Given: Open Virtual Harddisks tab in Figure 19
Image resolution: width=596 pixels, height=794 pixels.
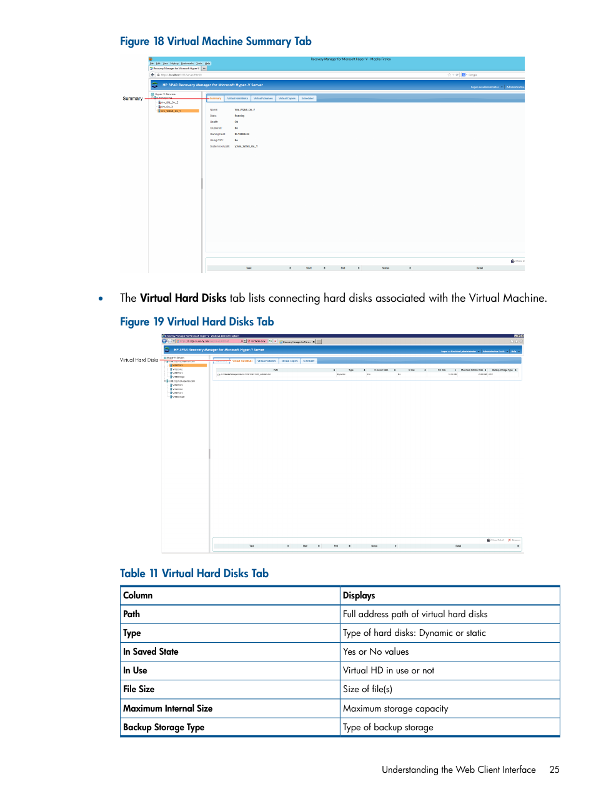Looking at the screenshot, I should (242, 361).
